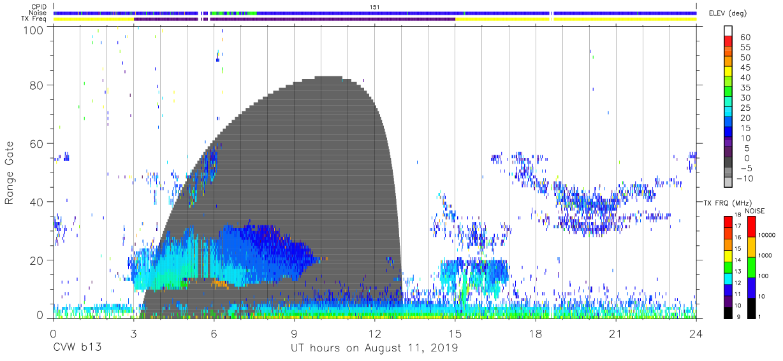
Task: Click the "Range Gate" axis label
Action: 10,171
